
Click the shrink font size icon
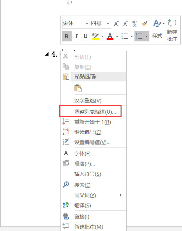125,23
